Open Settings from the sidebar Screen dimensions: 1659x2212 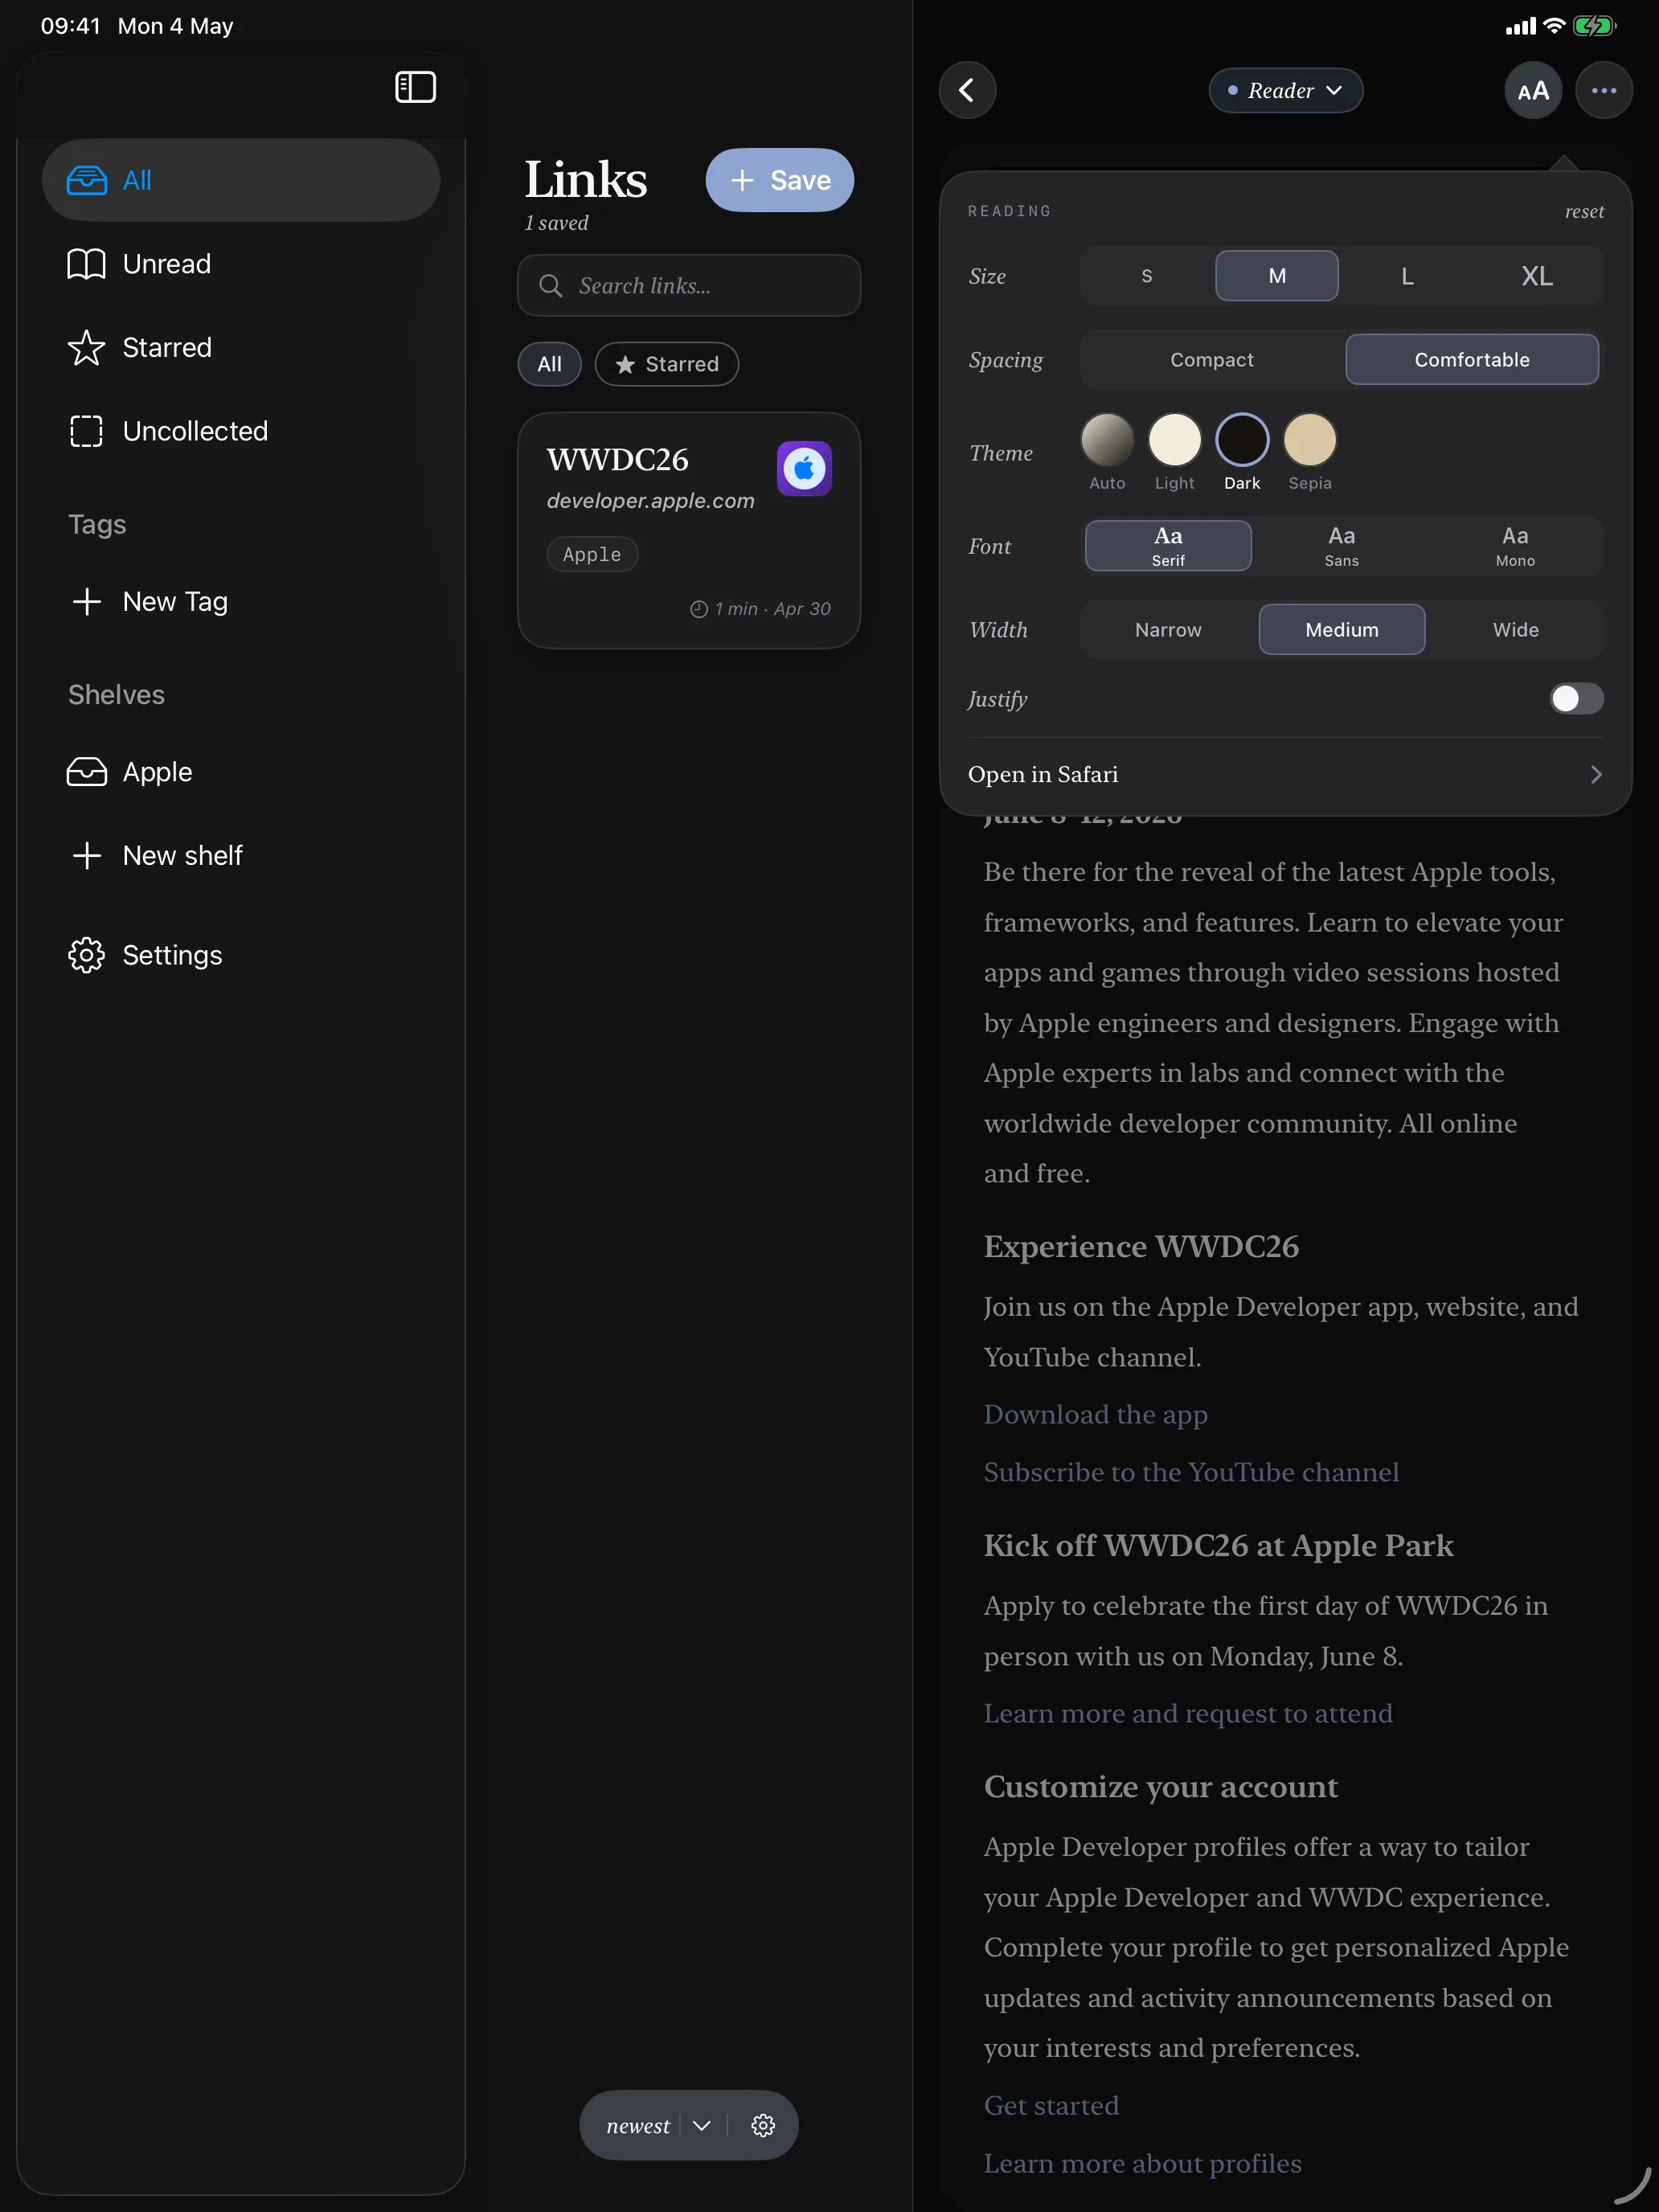(x=241, y=955)
